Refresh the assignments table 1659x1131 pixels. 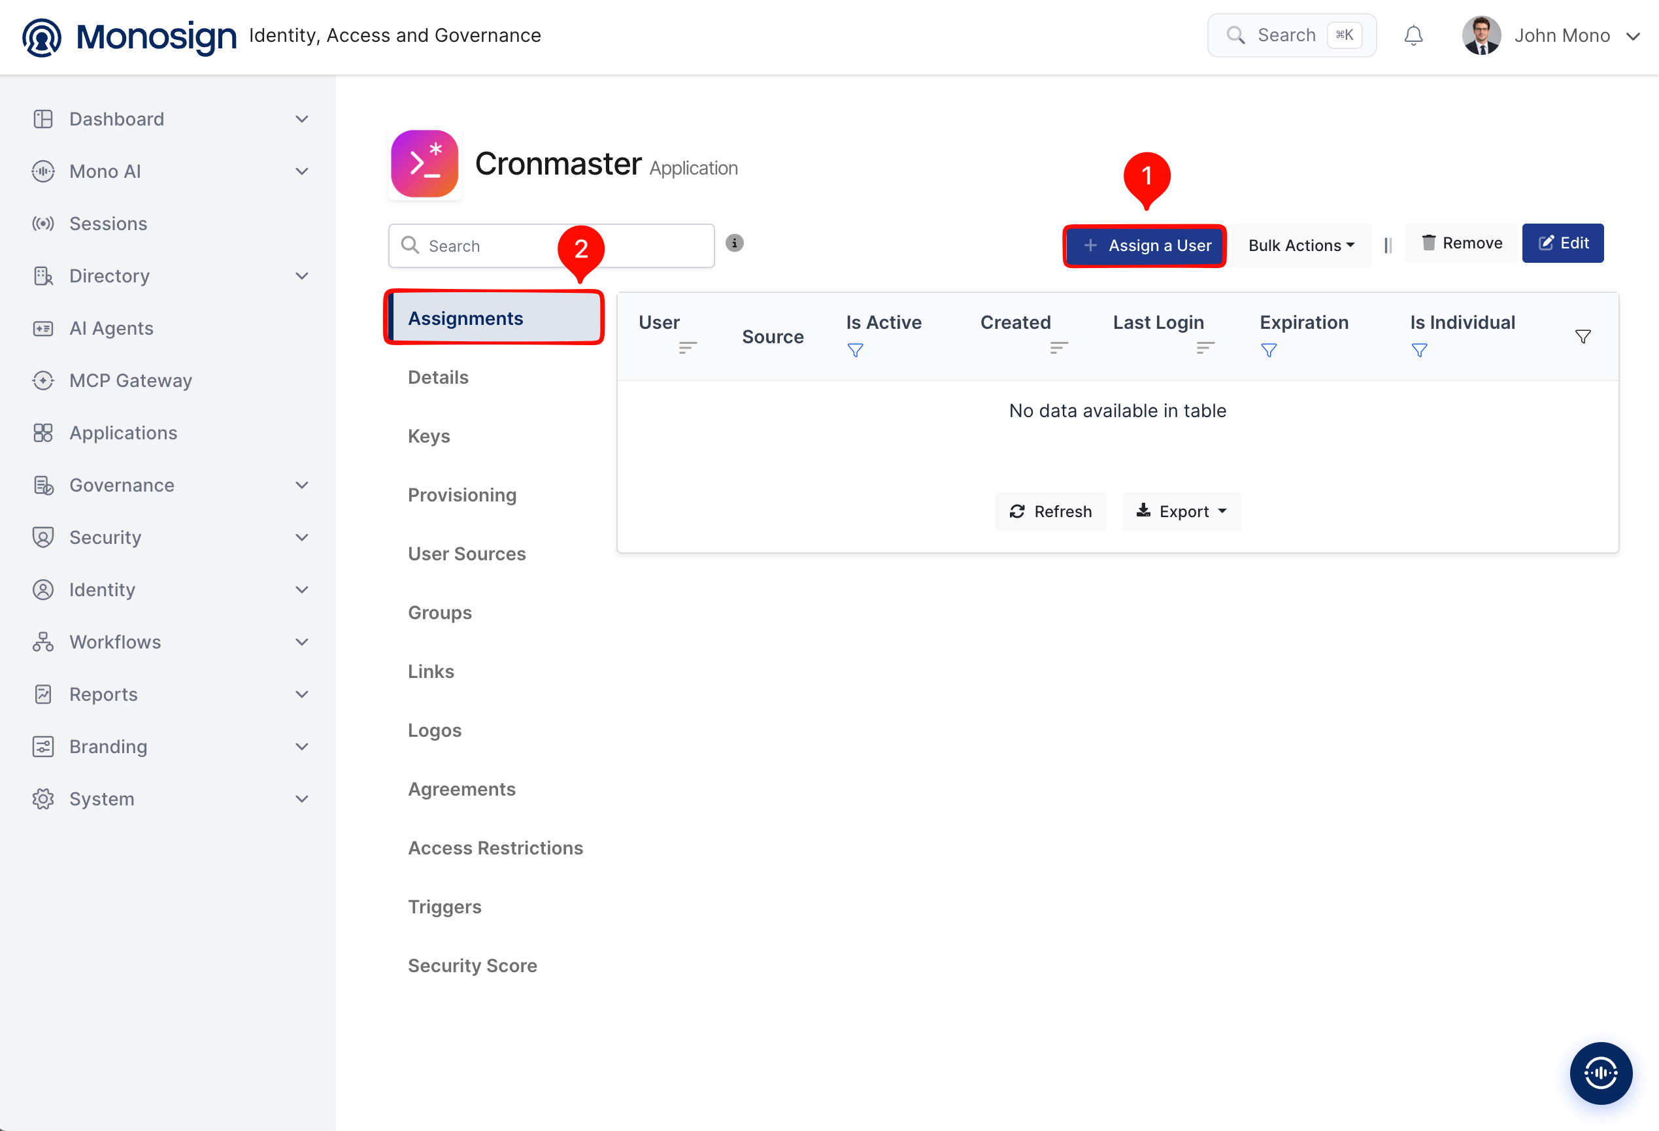(x=1050, y=511)
